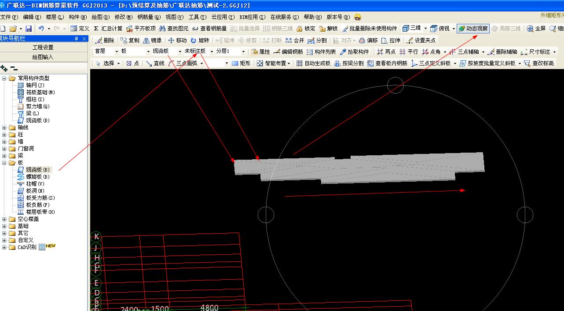564x311 pixels.
Task: Click 查看钢筋量 (View rebar quantity)
Action: coord(209,28)
